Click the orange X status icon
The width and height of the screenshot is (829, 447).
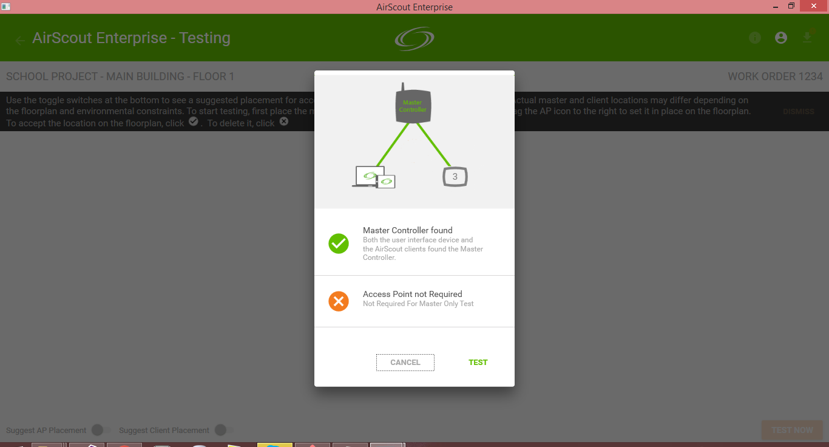[x=339, y=301]
